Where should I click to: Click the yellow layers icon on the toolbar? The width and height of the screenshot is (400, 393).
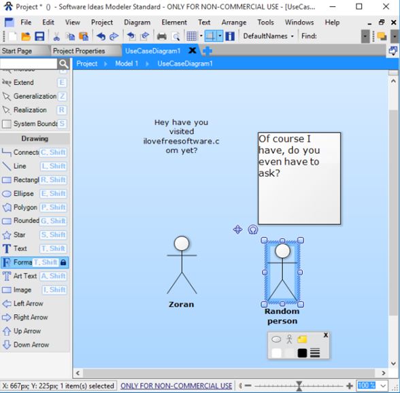click(382, 37)
